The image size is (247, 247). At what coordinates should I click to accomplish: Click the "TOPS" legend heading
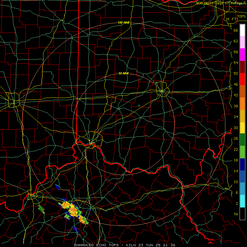point(241,16)
